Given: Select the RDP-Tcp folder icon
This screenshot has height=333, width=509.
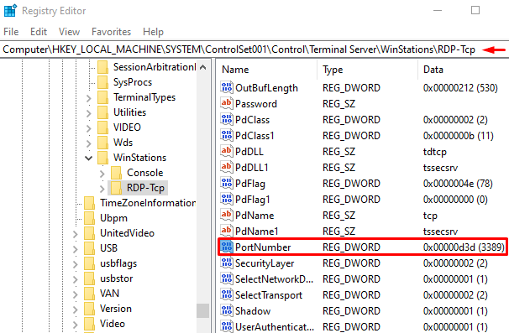Looking at the screenshot, I should tap(116, 188).
